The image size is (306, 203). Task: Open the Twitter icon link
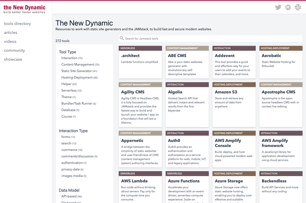[x=278, y=7]
